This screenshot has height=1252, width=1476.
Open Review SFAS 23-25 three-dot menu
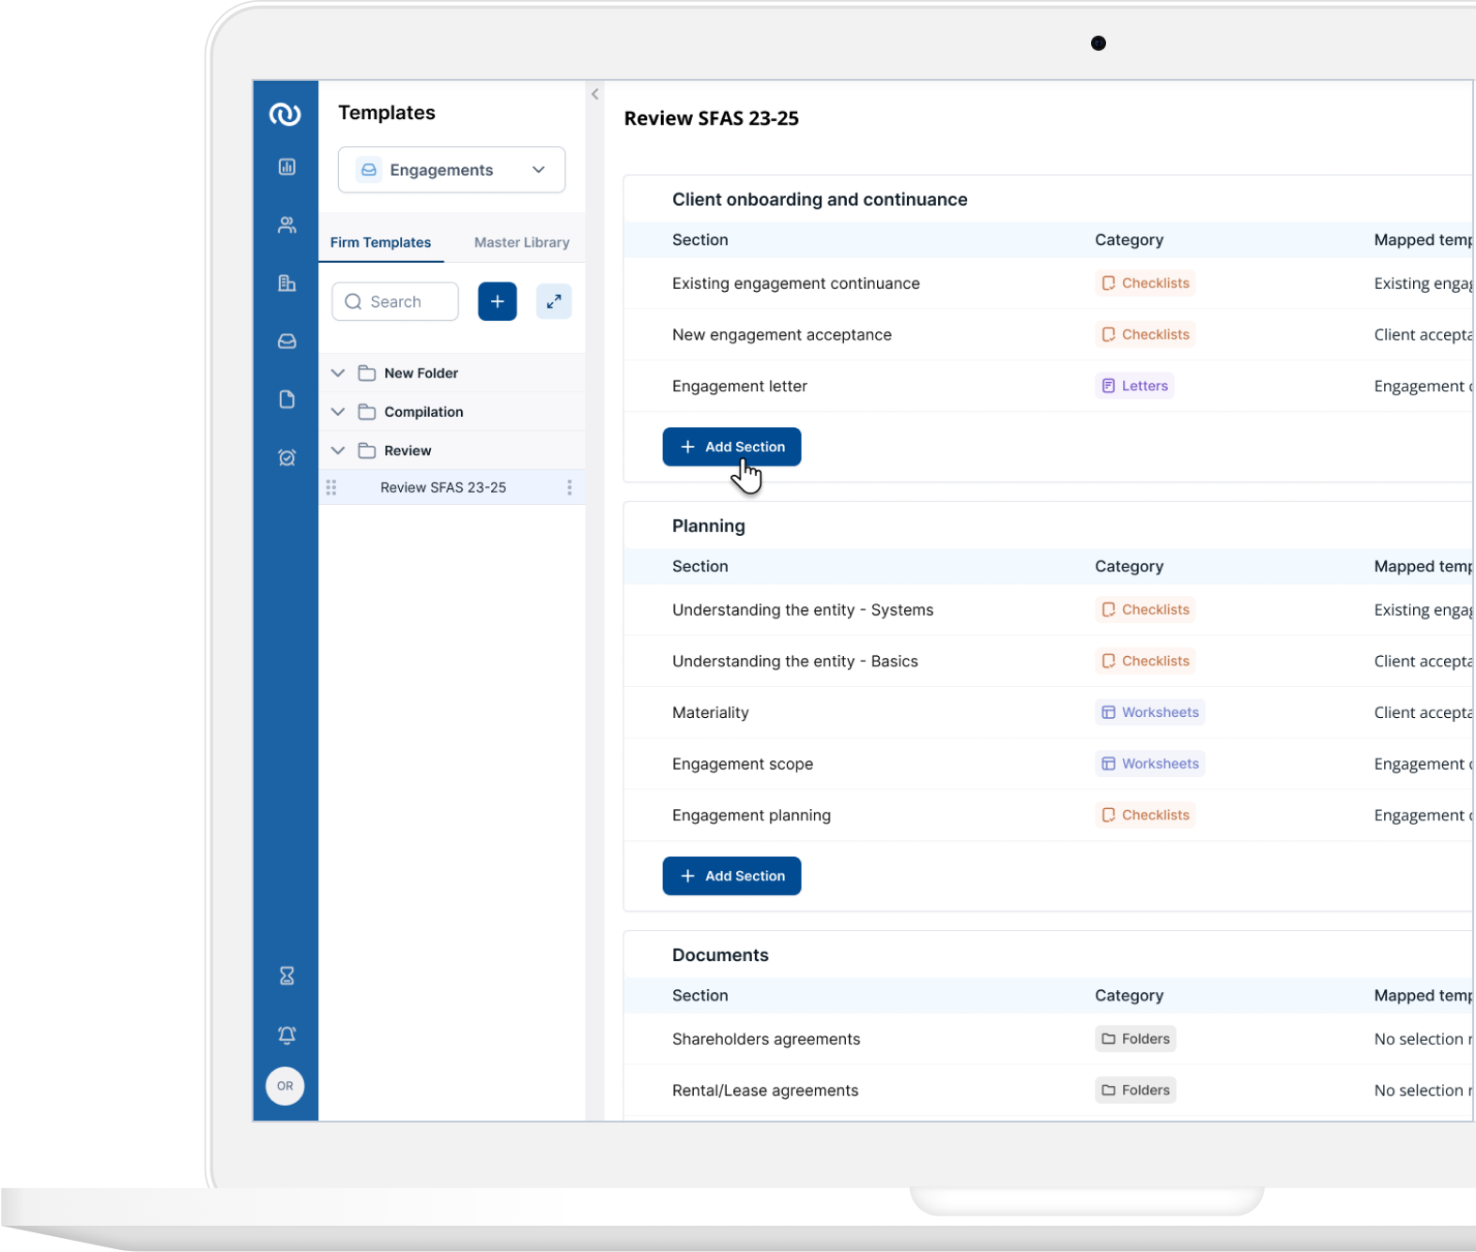pos(569,487)
